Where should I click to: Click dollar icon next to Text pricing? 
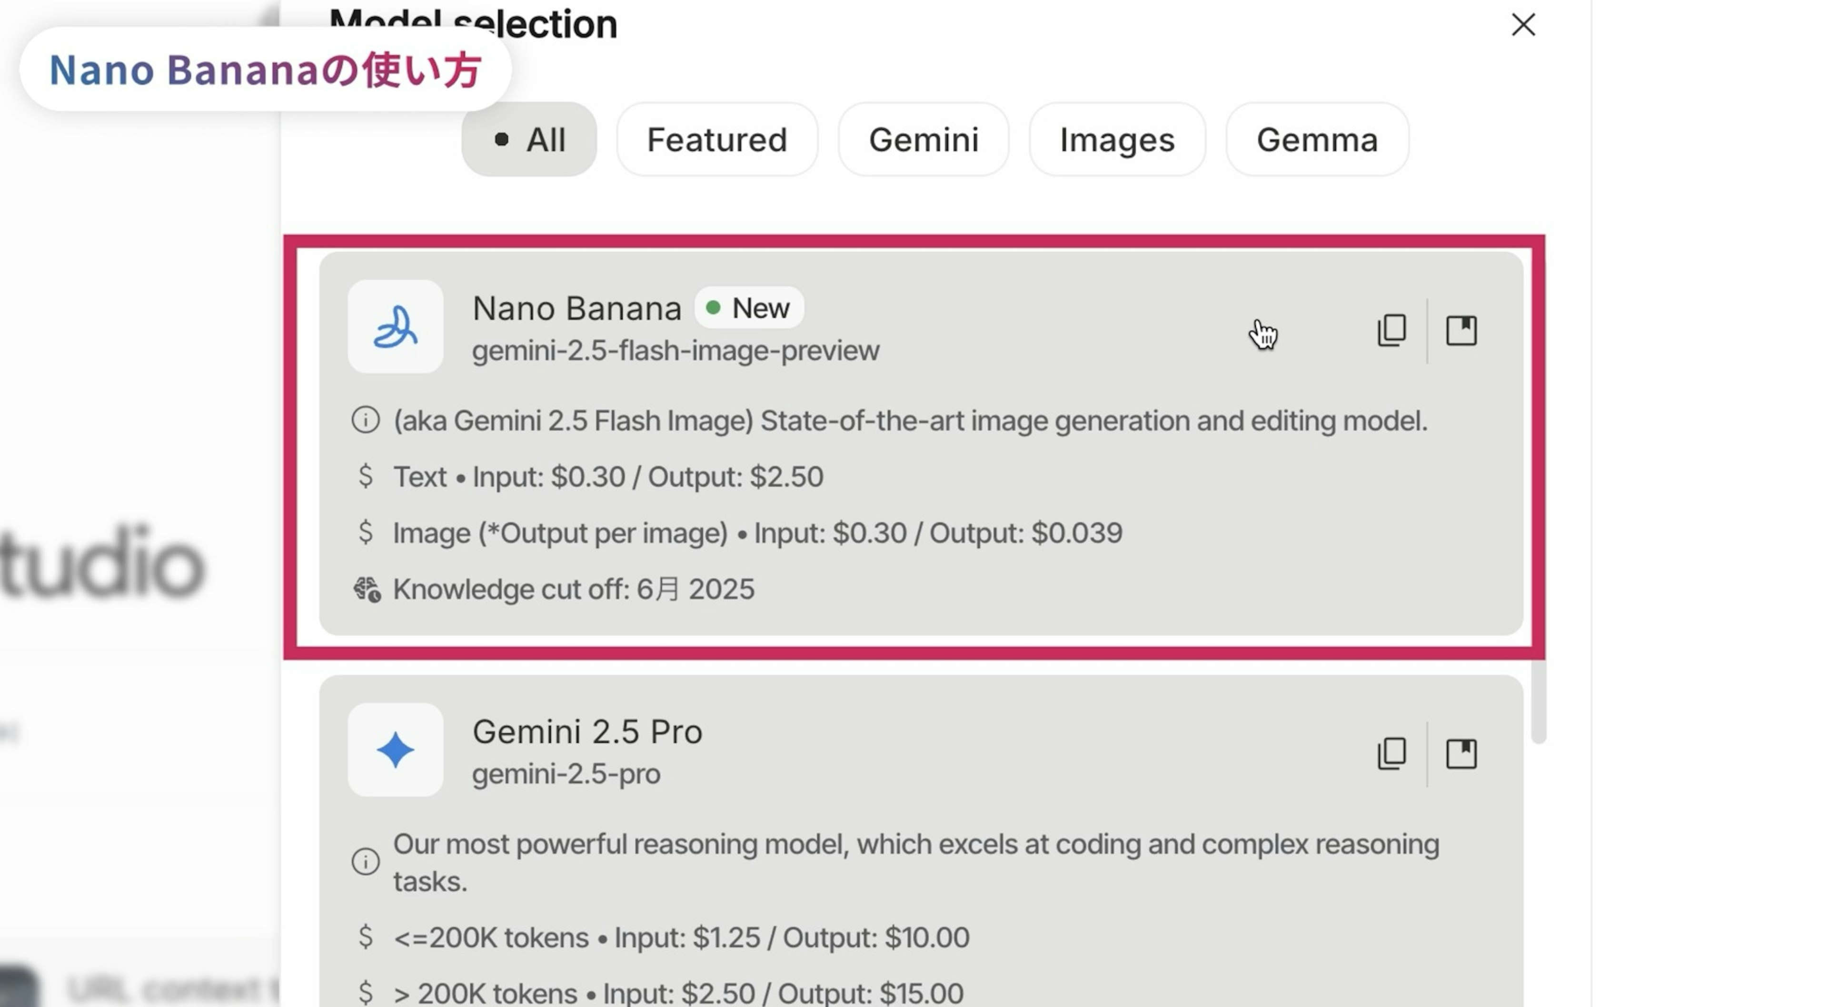point(366,476)
